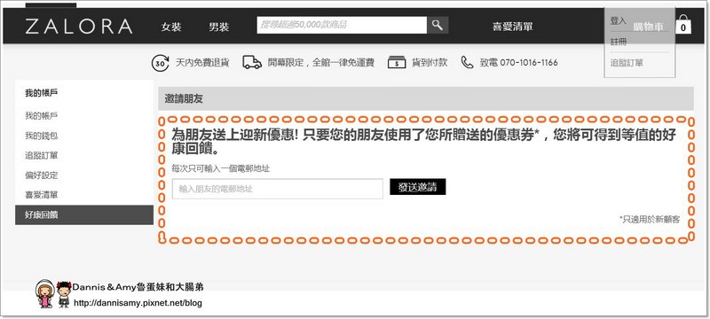This screenshot has width=710, height=319.
Task: Click the telephone icon
Action: [x=467, y=62]
